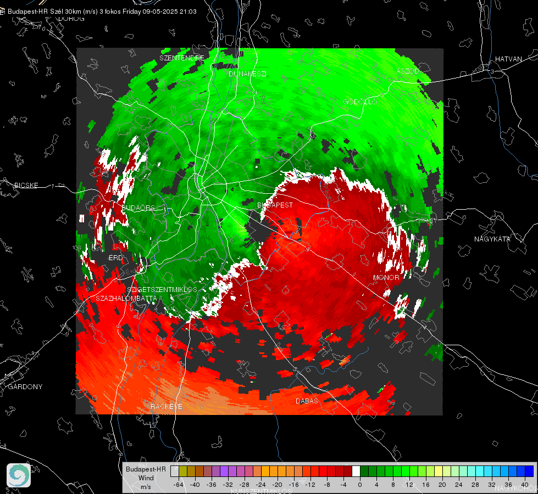Click the 0 legend value

360,485
